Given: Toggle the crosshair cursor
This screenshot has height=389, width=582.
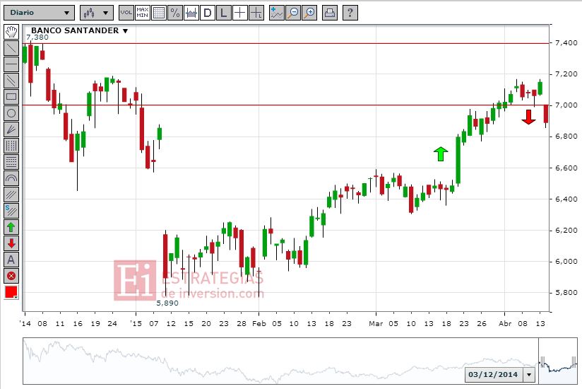Looking at the screenshot, I should coord(239,13).
